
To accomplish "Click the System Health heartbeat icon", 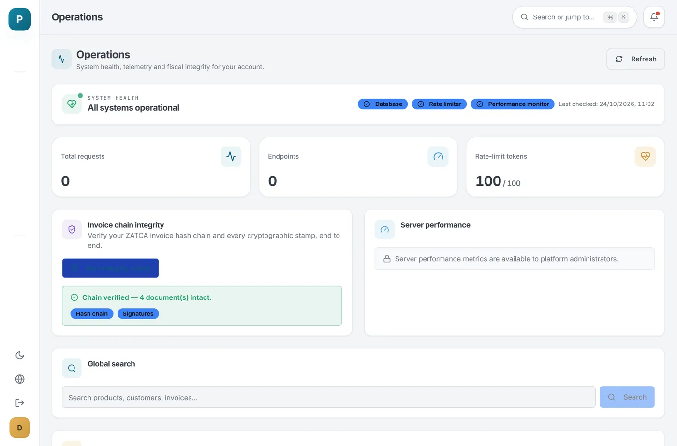I will (72, 104).
